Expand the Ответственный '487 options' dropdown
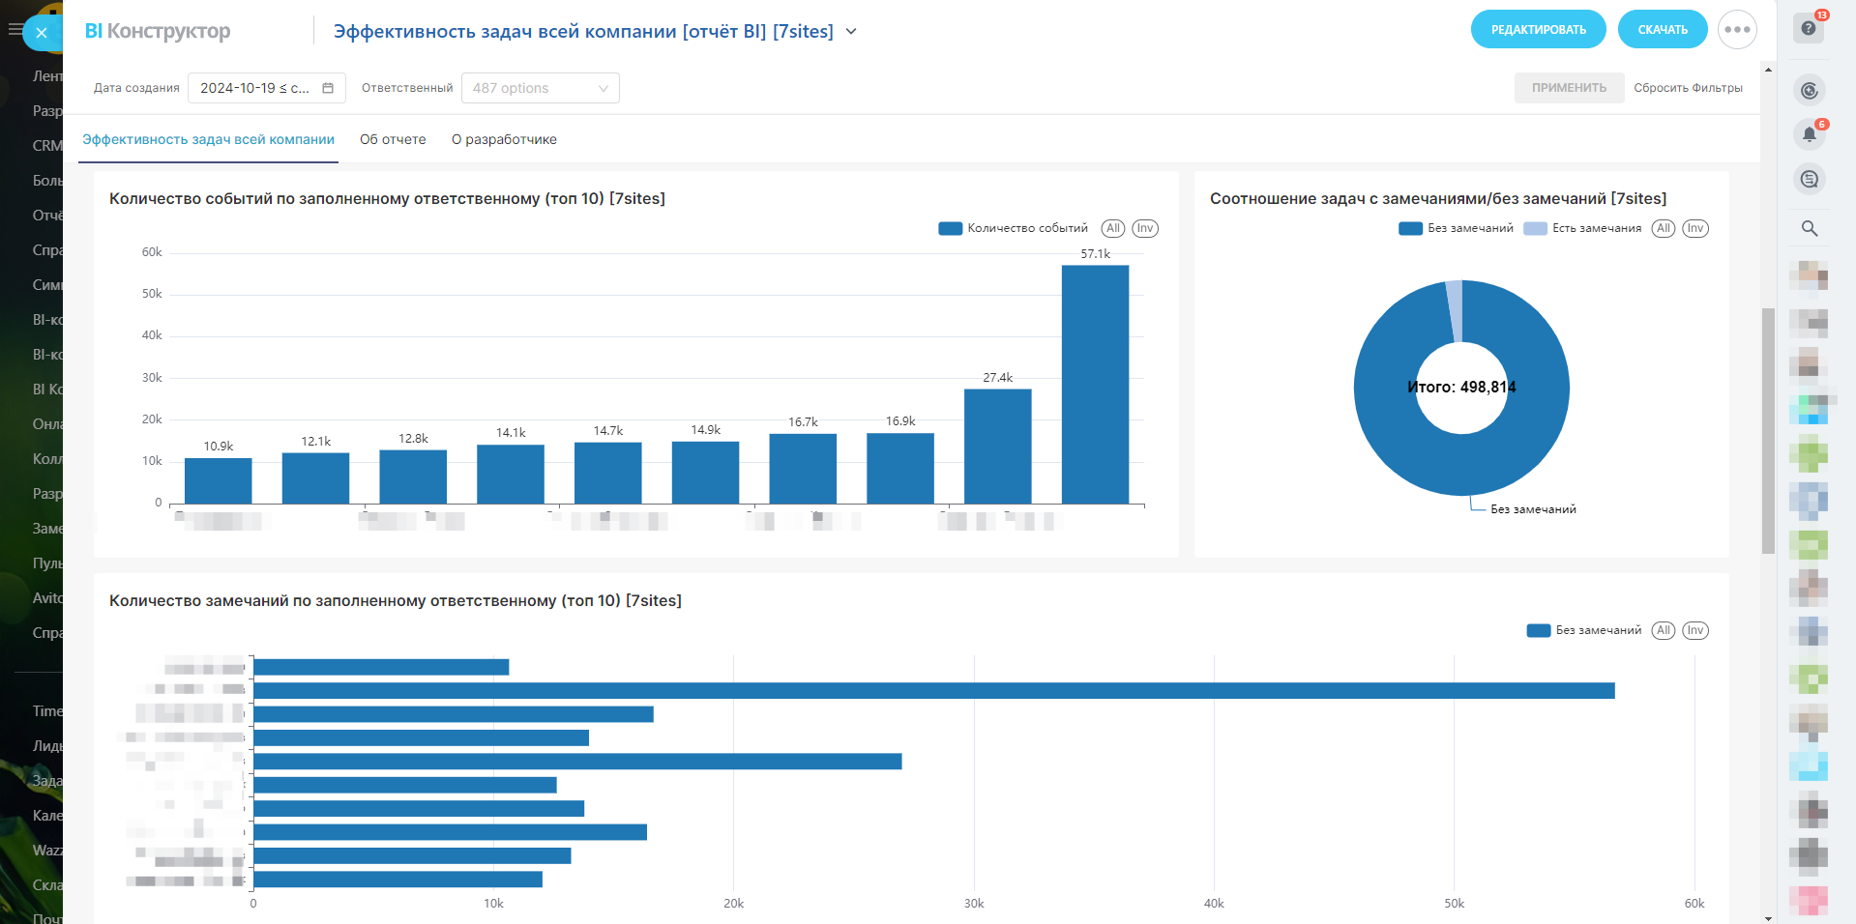The width and height of the screenshot is (1856, 924). coord(540,88)
